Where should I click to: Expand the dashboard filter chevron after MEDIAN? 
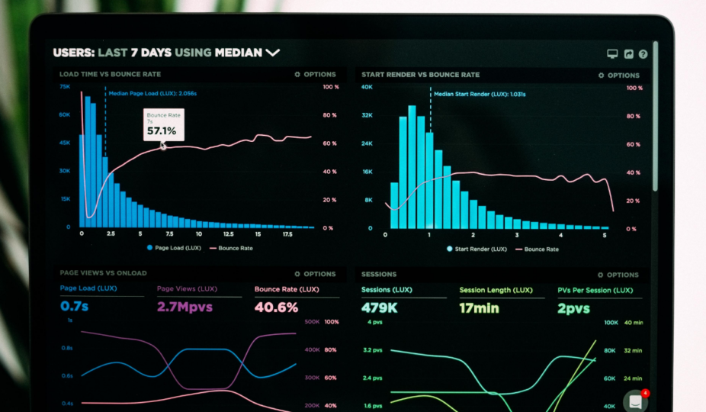(x=272, y=53)
